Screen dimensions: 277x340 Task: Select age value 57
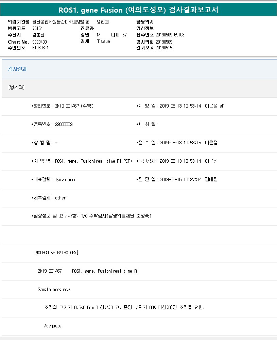point(124,35)
